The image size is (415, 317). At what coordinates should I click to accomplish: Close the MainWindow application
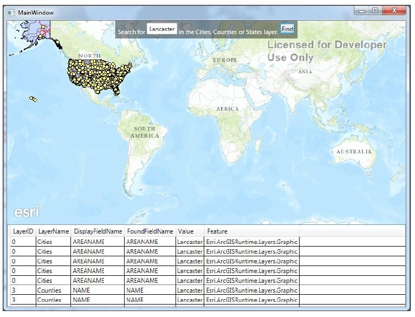[394, 10]
